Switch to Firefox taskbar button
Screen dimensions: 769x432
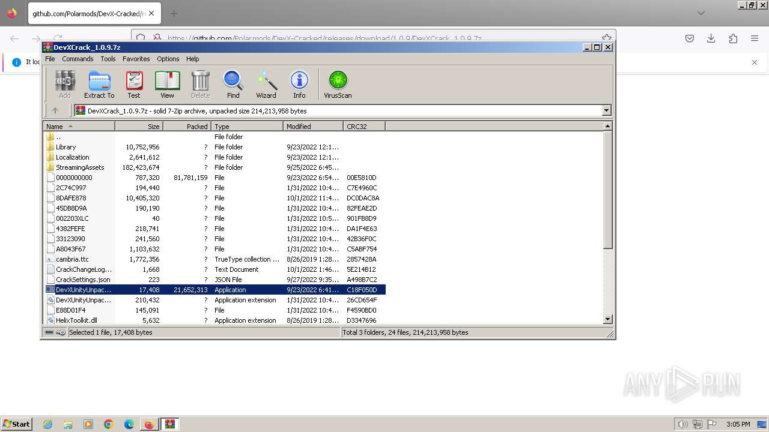pos(149,424)
